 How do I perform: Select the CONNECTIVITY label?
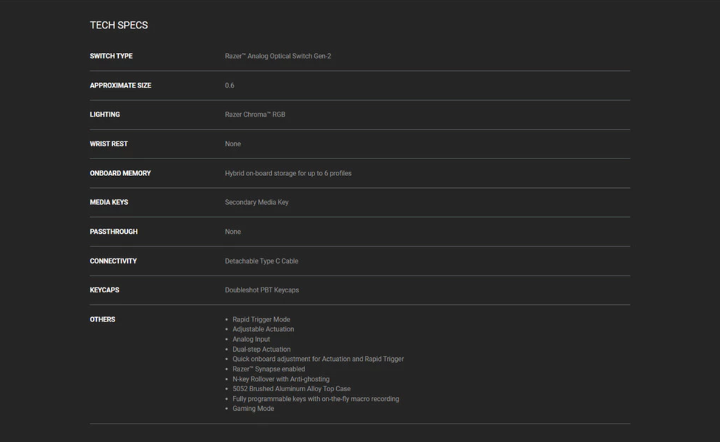[x=113, y=261]
